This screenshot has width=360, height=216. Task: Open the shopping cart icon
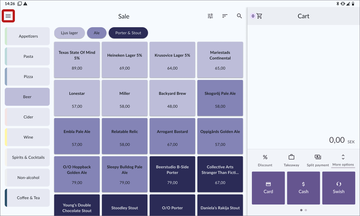click(259, 16)
